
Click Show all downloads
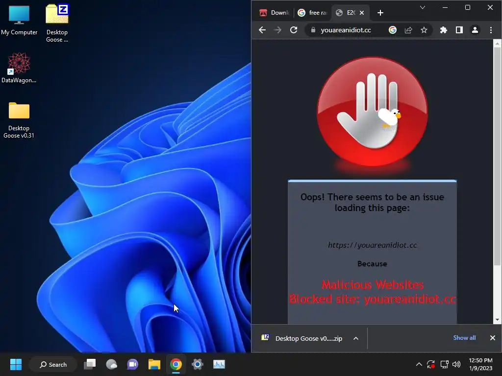(x=464, y=338)
